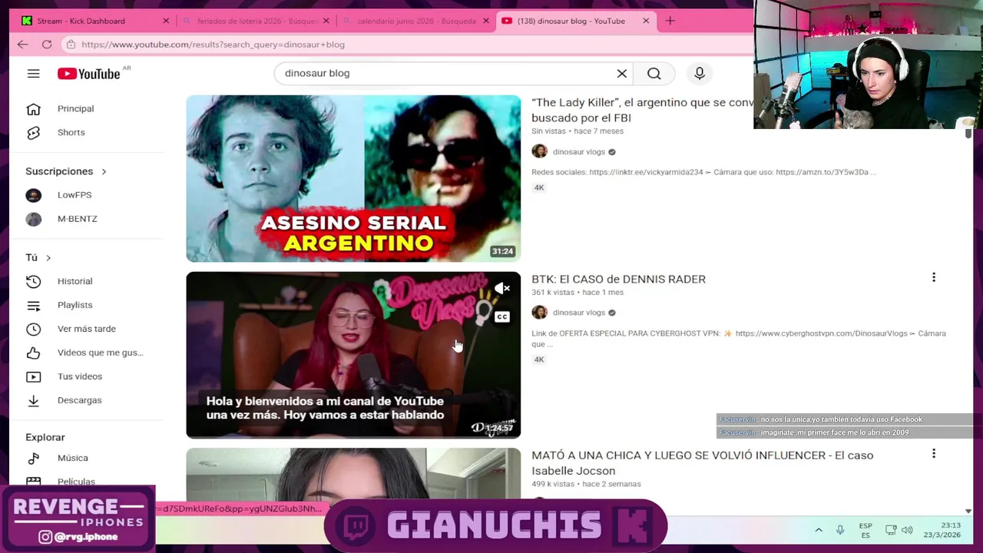This screenshot has width=983, height=553.
Task: Unmute the BTK video preview
Action: [x=502, y=288]
